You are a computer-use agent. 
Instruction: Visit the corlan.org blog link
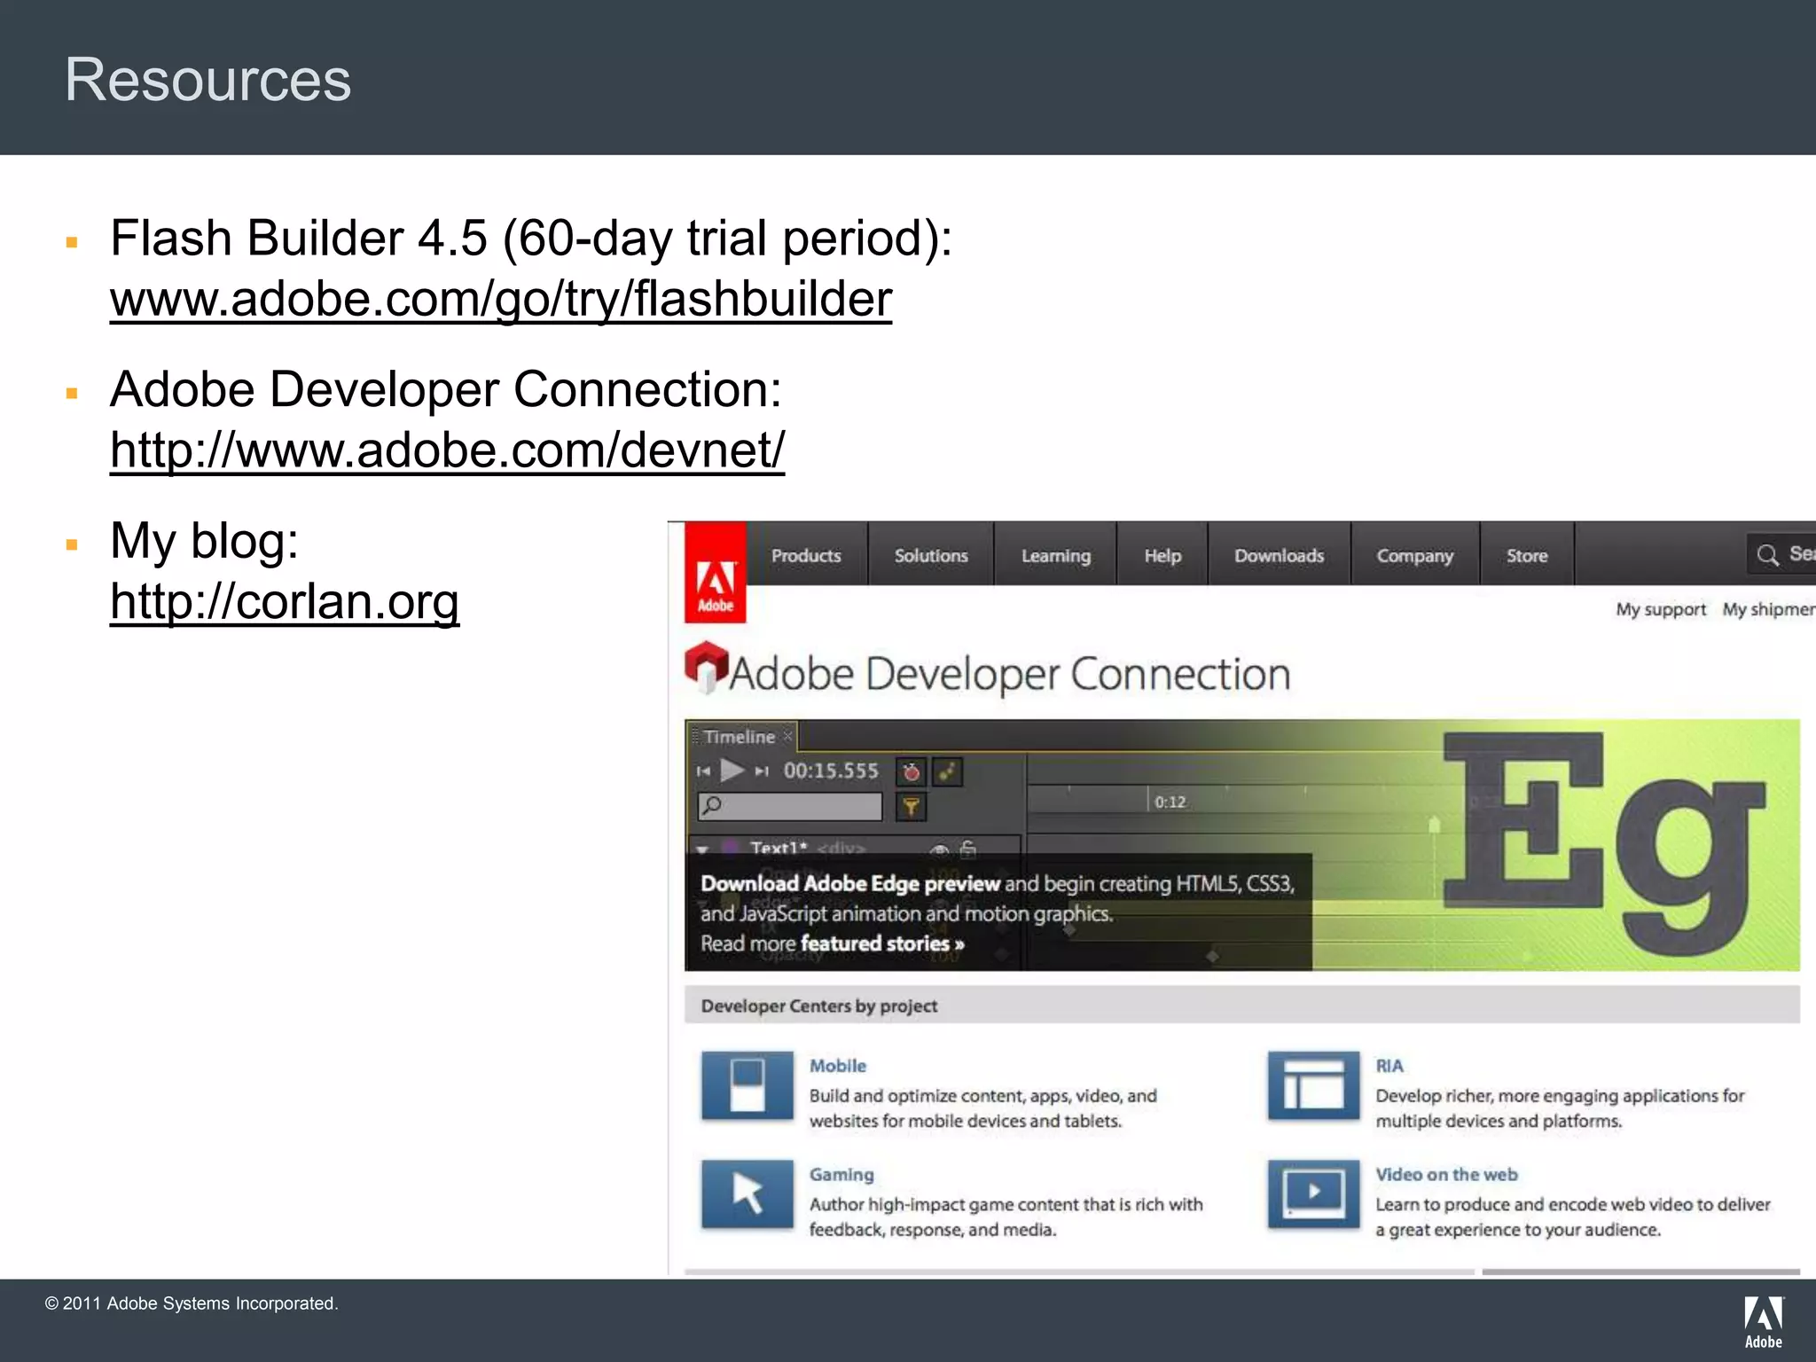pos(285,601)
